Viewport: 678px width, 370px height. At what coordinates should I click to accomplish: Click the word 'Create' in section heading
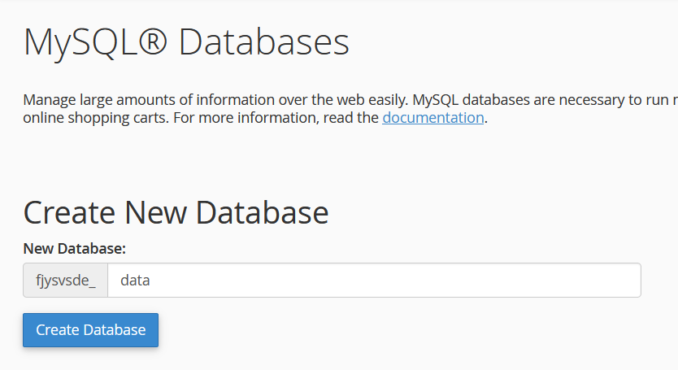coord(68,212)
